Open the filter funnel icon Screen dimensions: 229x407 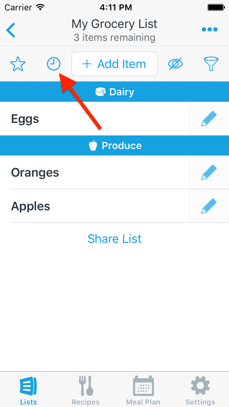pos(211,64)
